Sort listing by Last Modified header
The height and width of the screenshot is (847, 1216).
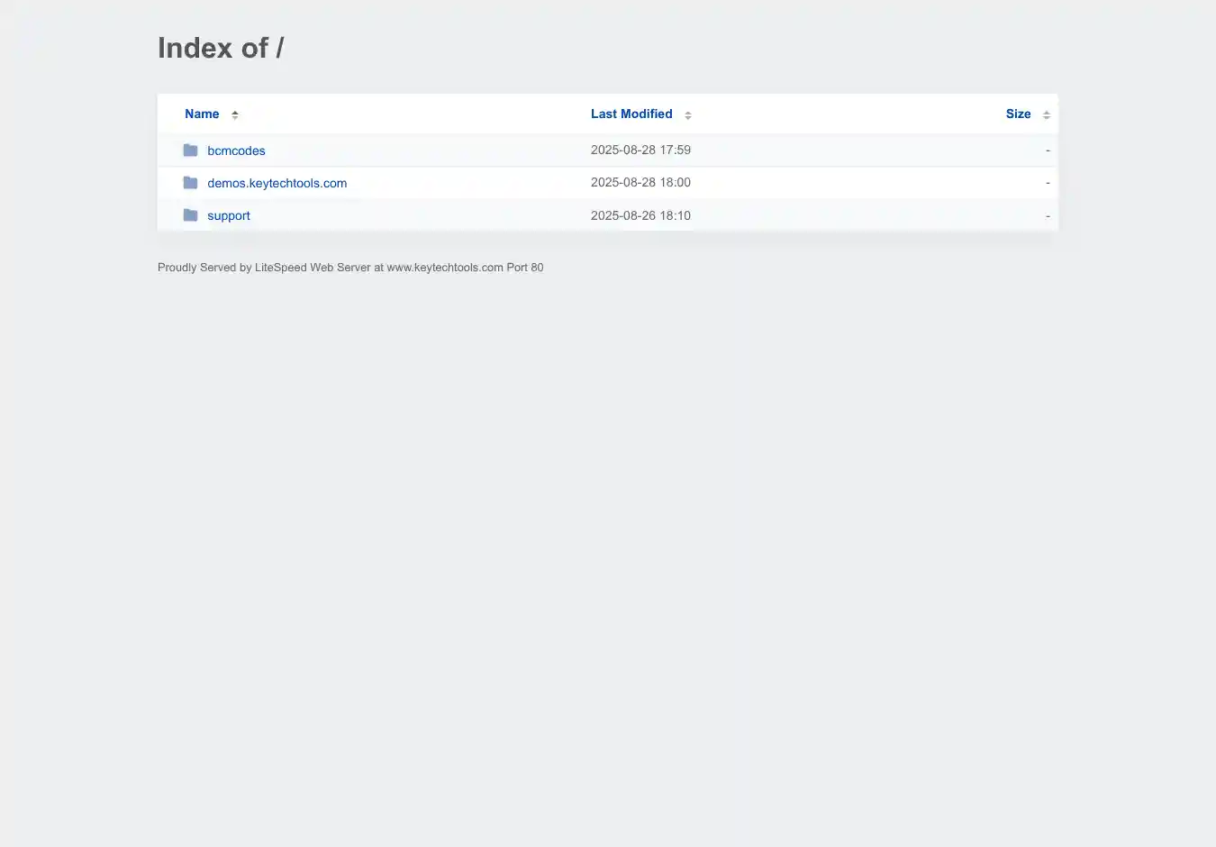[631, 114]
